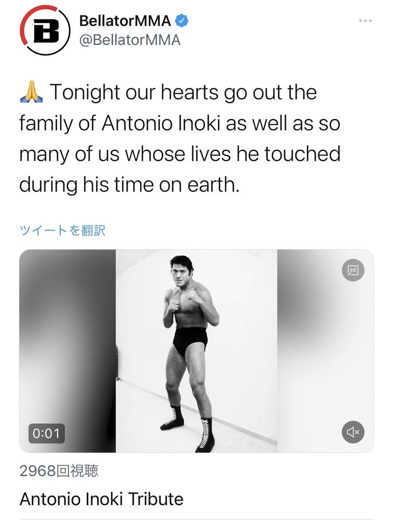Select the Antonio Inoki Tribute title
393x520 pixels.
[101, 499]
